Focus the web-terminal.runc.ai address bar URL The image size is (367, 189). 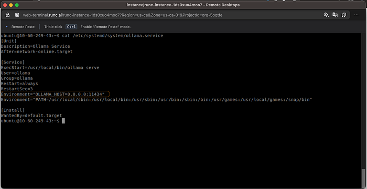click(122, 15)
